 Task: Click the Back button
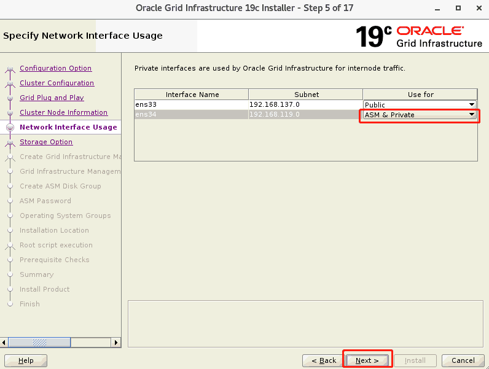pos(324,360)
